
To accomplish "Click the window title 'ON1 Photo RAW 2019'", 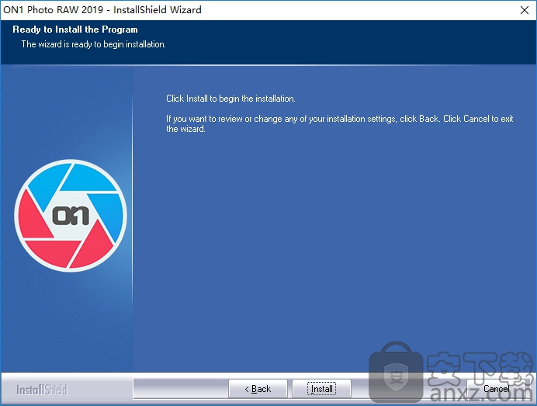I will pos(53,9).
